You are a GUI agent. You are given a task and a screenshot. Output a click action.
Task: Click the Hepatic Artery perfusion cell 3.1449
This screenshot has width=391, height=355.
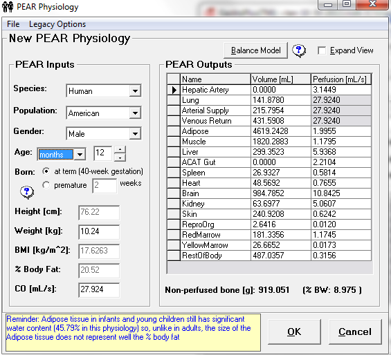point(341,90)
